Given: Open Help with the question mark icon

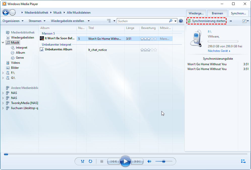Looking at the screenshot, I should [181, 21].
